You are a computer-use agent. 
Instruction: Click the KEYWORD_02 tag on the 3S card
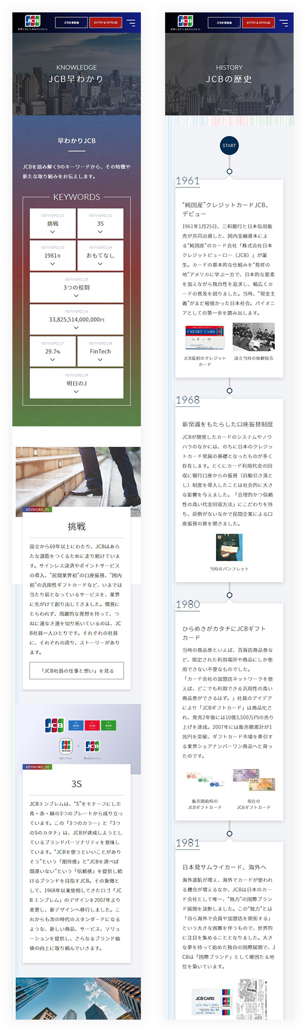coord(37,767)
